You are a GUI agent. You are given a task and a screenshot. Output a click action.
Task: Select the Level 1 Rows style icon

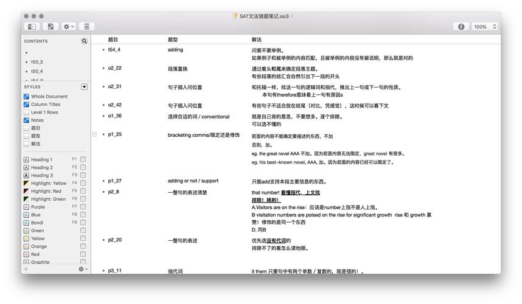click(x=26, y=112)
